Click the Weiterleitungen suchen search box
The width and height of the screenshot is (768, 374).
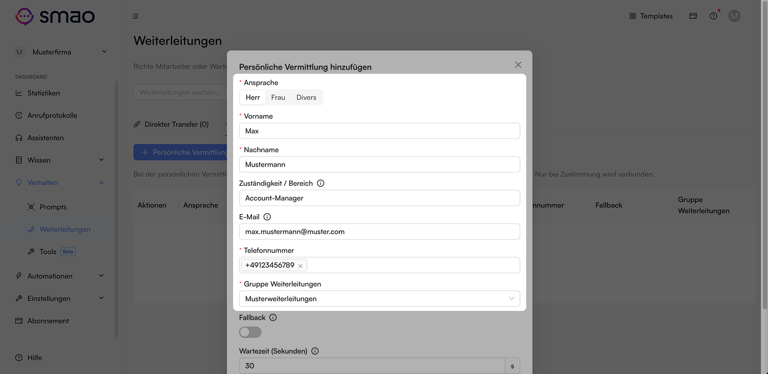click(x=180, y=92)
